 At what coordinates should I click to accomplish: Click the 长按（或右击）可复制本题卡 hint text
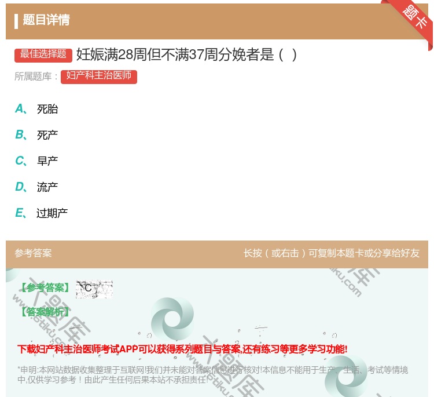(332, 253)
